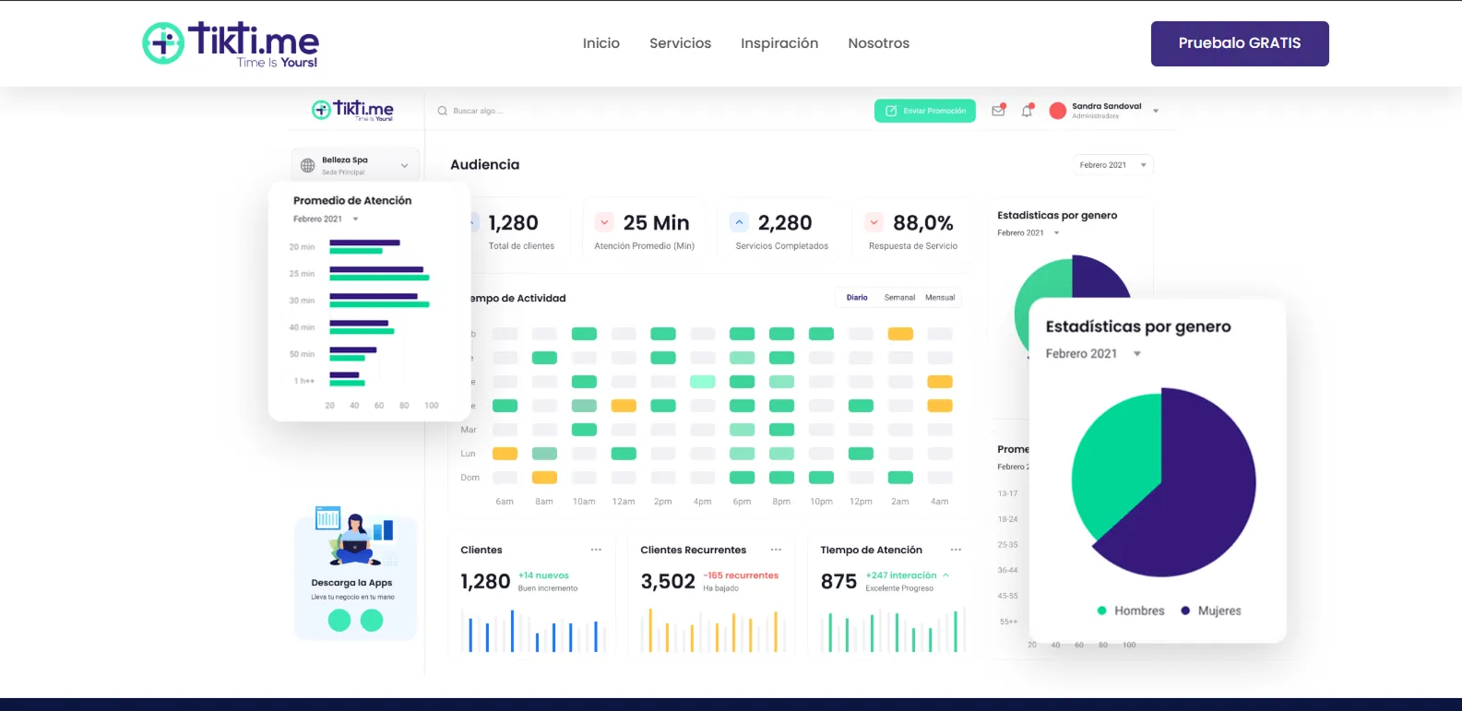Click the purple Mujeres legend dot
Viewport: 1462px width, 711px height.
click(x=1185, y=610)
